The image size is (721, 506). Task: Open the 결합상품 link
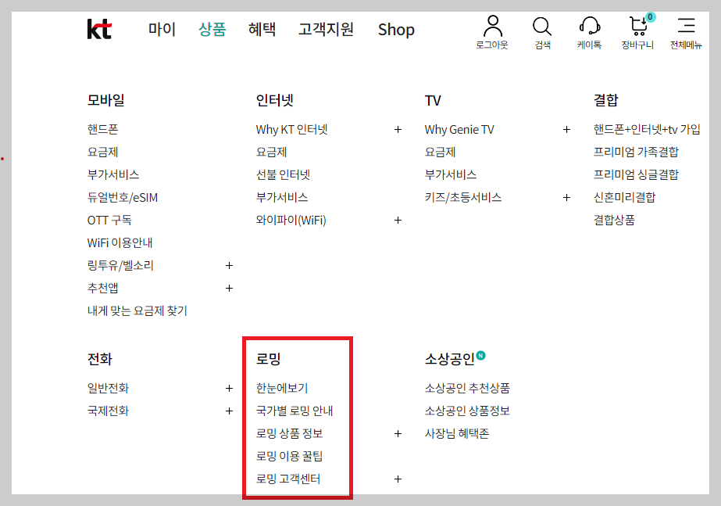pos(614,220)
